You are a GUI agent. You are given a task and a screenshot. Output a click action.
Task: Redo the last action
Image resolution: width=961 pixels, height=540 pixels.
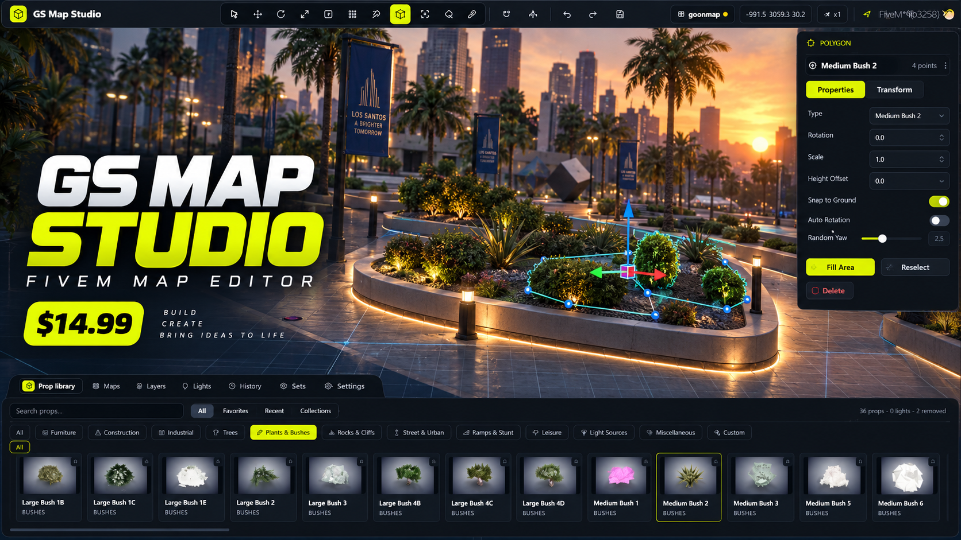pyautogui.click(x=593, y=14)
